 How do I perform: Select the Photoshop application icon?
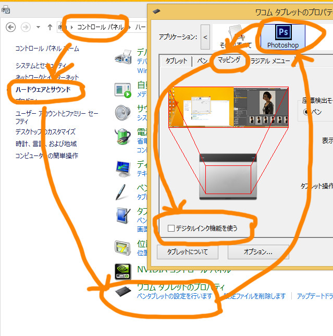282,37
